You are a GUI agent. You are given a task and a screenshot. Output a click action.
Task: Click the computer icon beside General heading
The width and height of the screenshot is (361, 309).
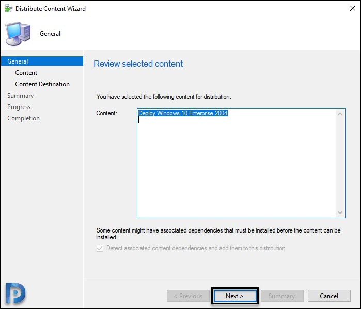click(18, 34)
